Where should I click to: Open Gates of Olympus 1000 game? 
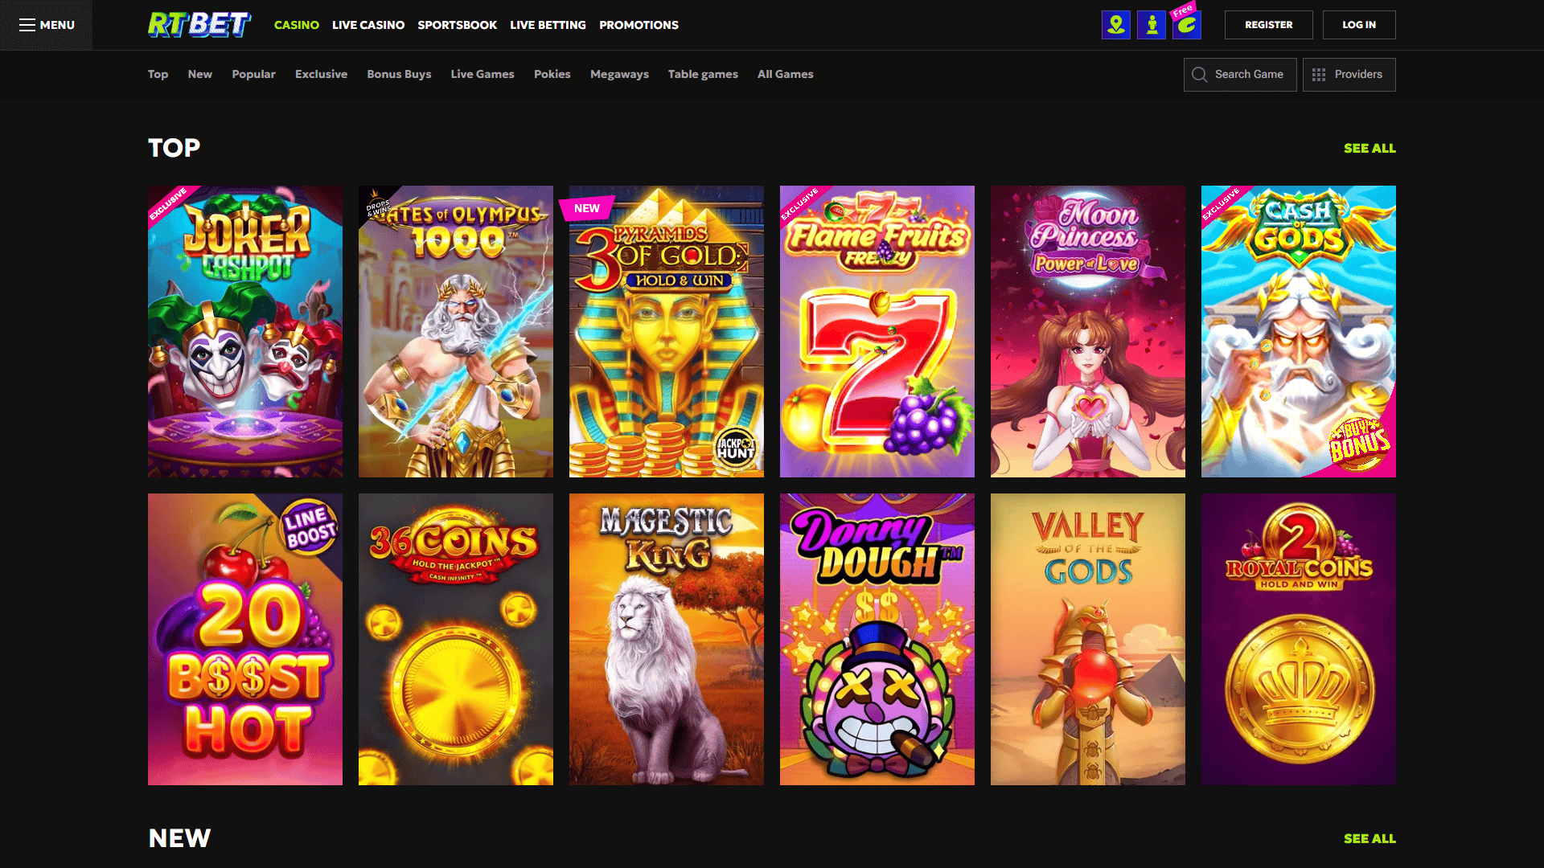coord(456,331)
